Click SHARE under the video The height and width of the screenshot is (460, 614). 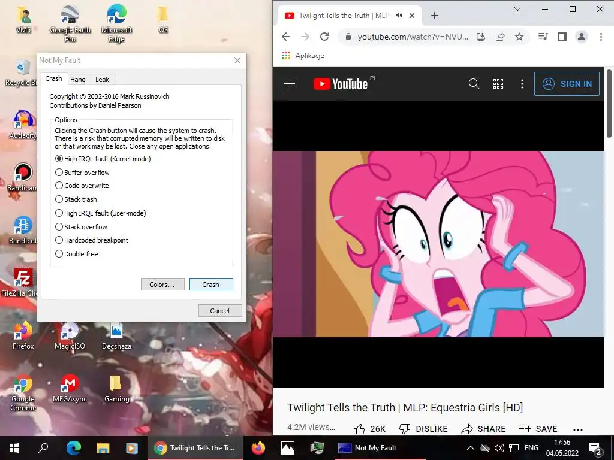(x=484, y=429)
